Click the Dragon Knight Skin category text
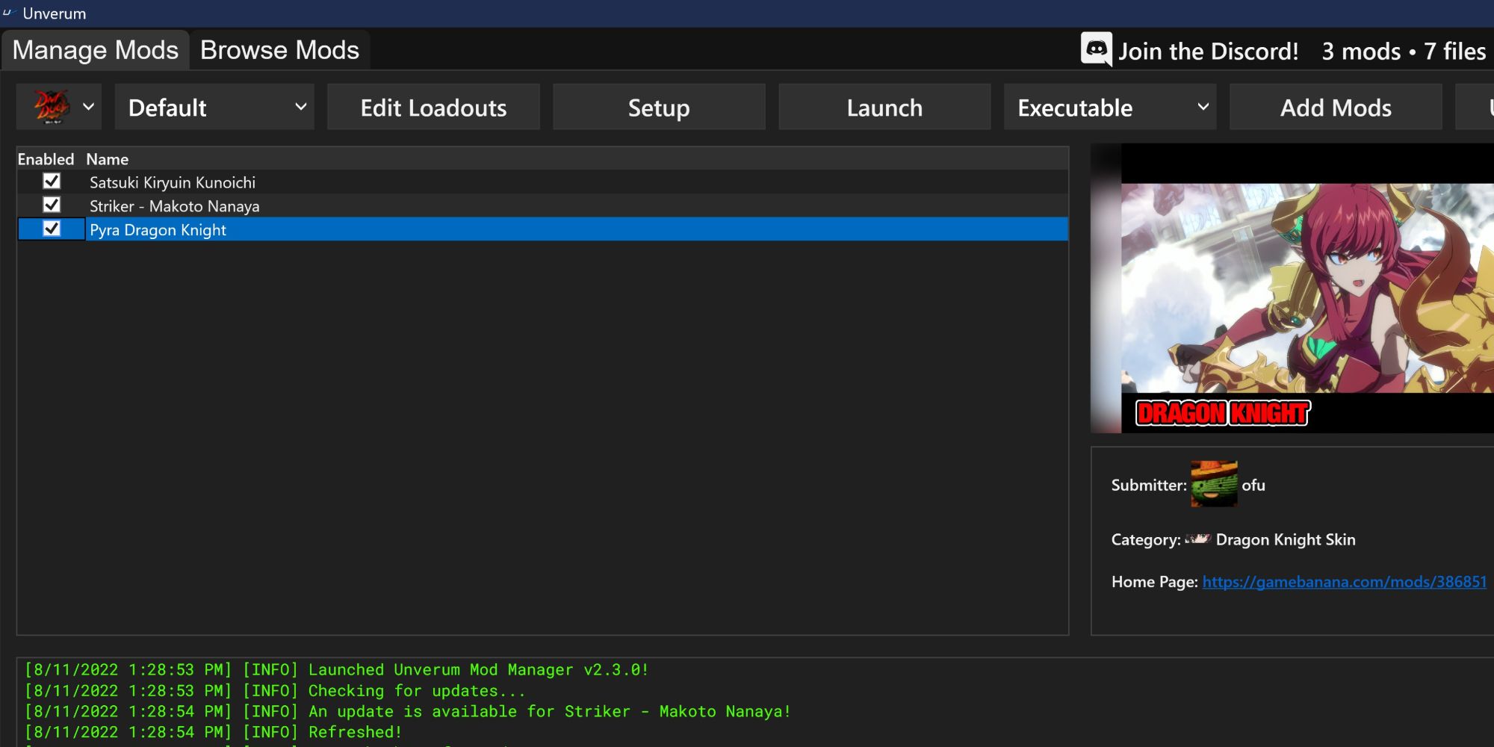Screen dimensions: 1494x747 (x=1286, y=539)
